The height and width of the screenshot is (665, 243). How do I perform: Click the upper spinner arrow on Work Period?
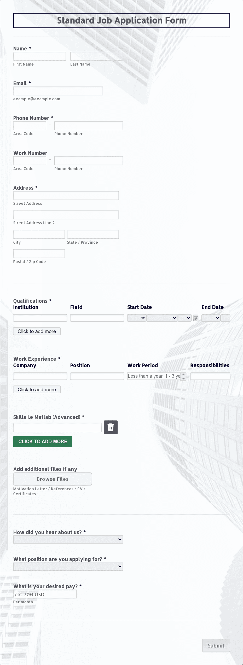184,374
